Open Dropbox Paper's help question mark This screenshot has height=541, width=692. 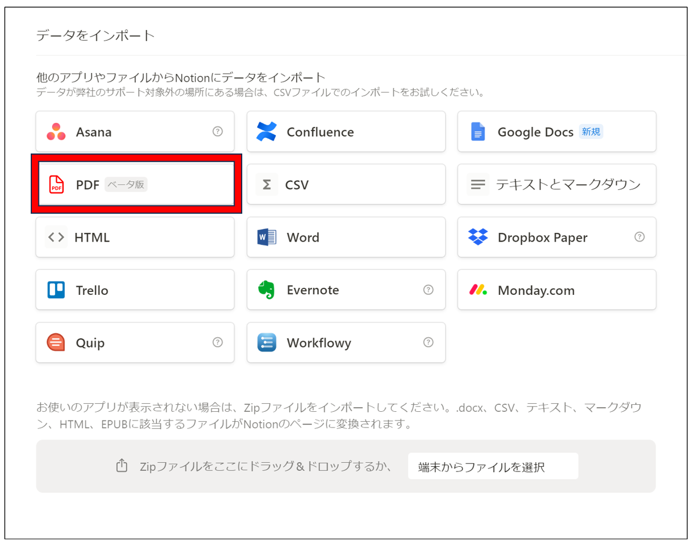pyautogui.click(x=639, y=237)
